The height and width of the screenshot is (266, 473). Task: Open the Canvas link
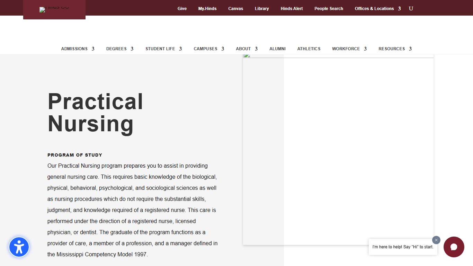point(235,8)
